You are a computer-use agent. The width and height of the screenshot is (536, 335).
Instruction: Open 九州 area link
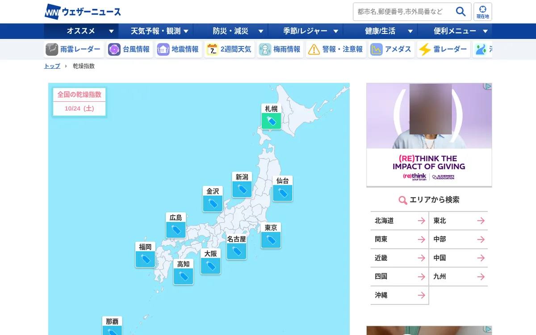pyautogui.click(x=459, y=277)
